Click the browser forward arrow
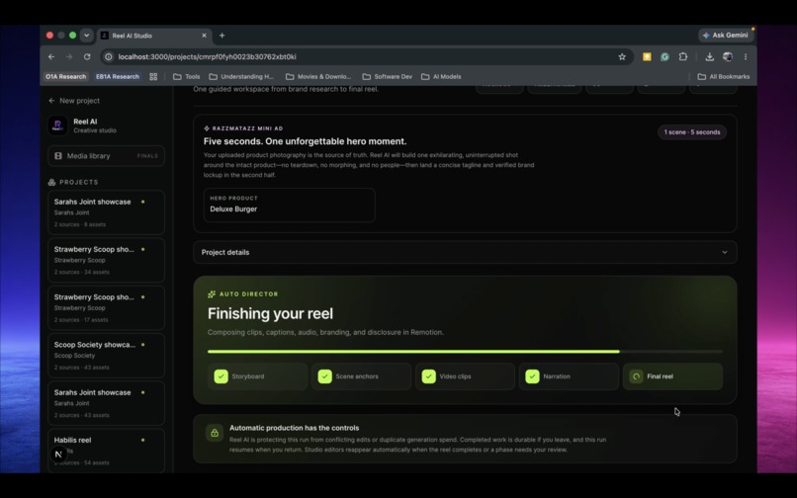The height and width of the screenshot is (498, 797). [x=69, y=57]
